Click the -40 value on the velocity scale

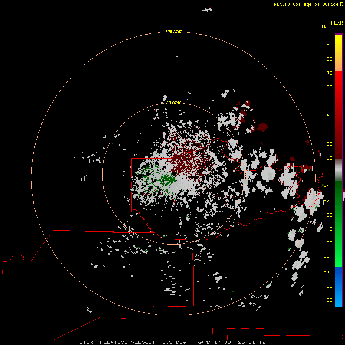328,229
